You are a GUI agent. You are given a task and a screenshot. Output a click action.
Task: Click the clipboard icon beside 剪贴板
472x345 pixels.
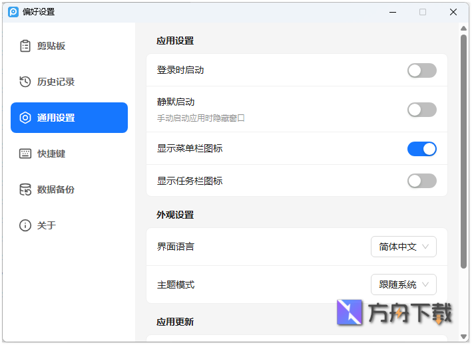click(x=25, y=46)
